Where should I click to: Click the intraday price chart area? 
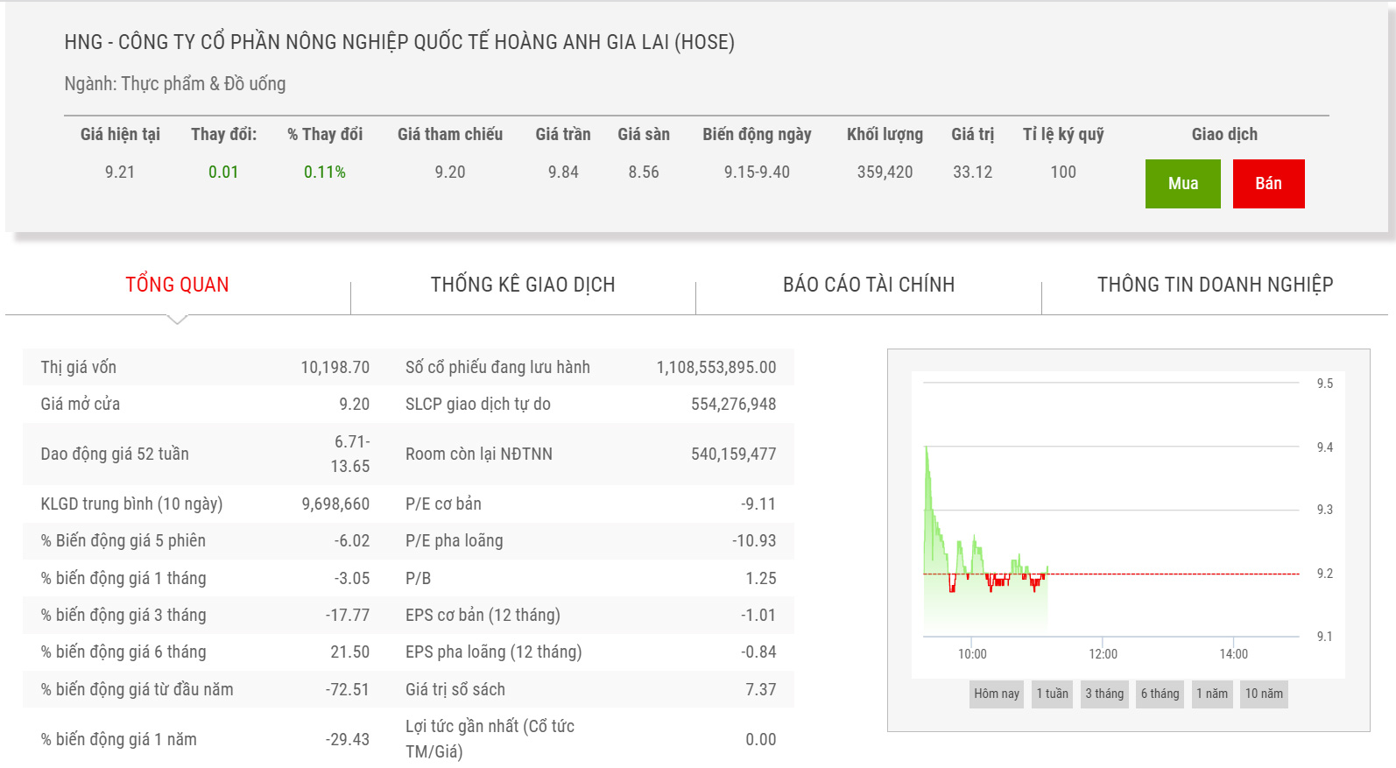(1110, 525)
